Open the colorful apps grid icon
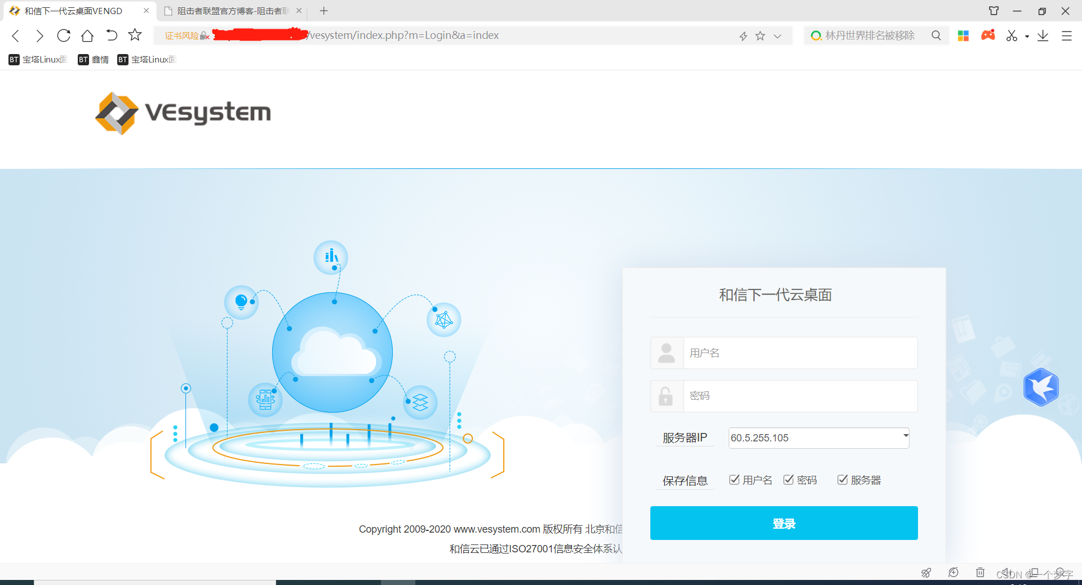The width and height of the screenshot is (1082, 585). (x=963, y=35)
